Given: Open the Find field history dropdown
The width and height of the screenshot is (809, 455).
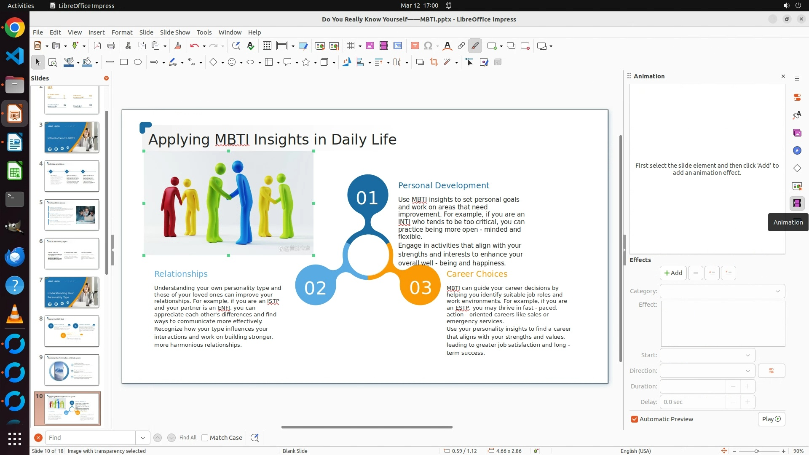Looking at the screenshot, I should [142, 438].
